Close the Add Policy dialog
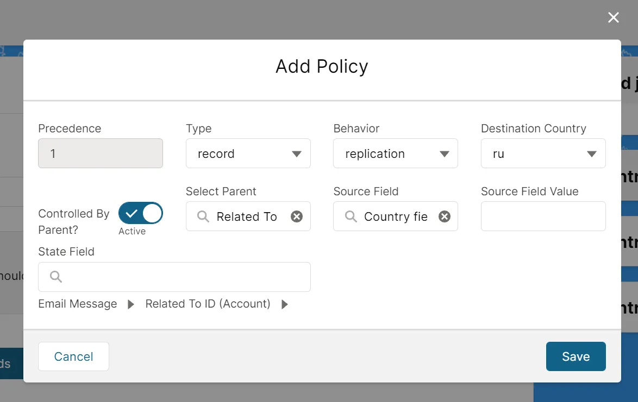Viewport: 638px width, 402px height. tap(613, 17)
